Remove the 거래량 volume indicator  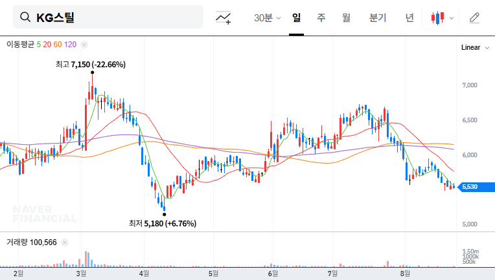click(x=65, y=242)
